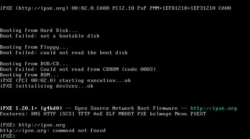Screen dimensions: 250x139
Task: Click 'iPXE starting execution...ok' line
Action: [65, 80]
